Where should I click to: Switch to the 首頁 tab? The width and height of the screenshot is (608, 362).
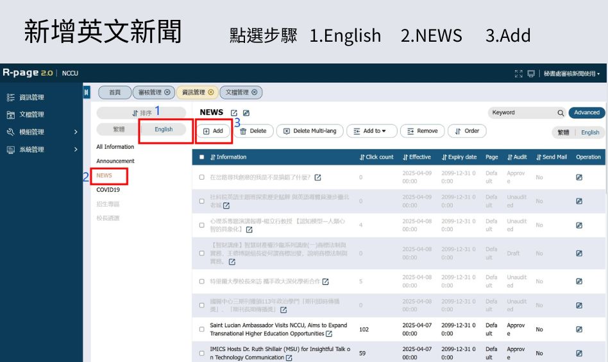click(115, 92)
